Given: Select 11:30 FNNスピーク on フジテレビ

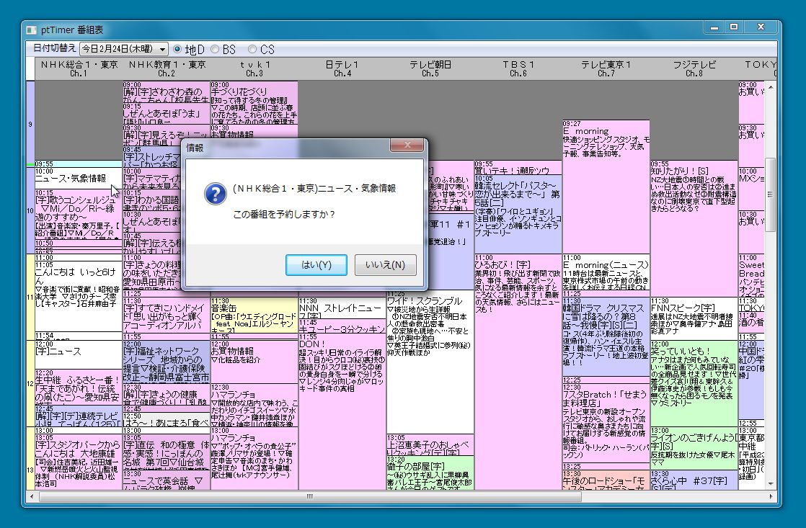Looking at the screenshot, I should (694, 318).
